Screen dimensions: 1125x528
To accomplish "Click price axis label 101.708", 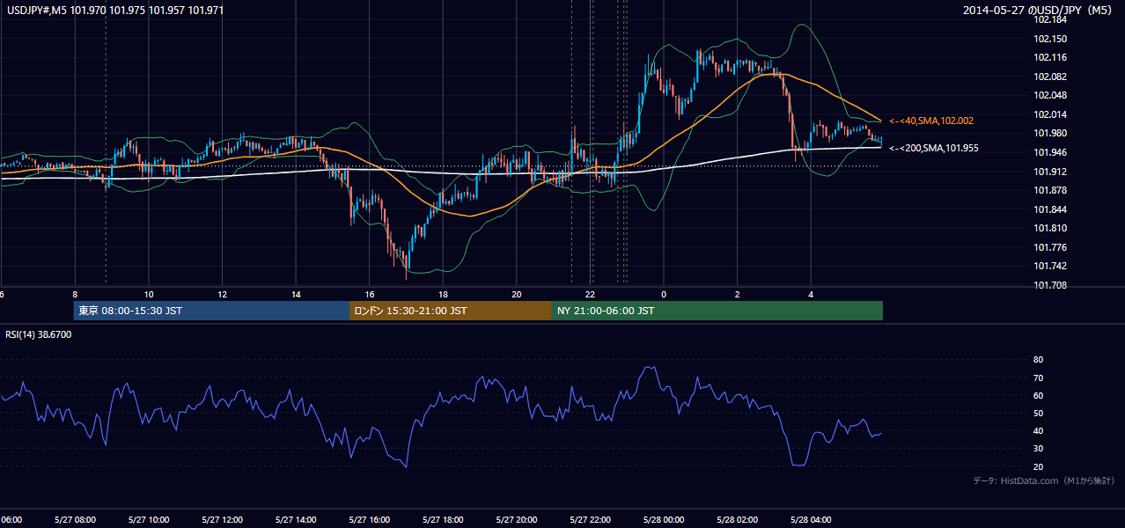I will (x=1051, y=285).
